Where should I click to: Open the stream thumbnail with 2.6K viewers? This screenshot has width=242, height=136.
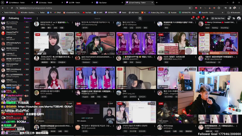(x=95, y=78)
